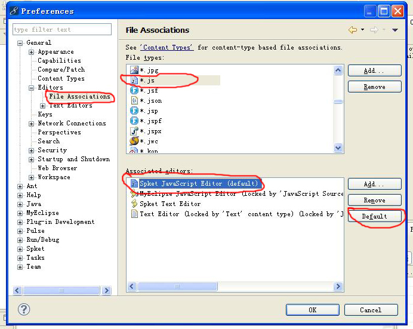
Task: Click the Cancel button
Action: point(371,310)
